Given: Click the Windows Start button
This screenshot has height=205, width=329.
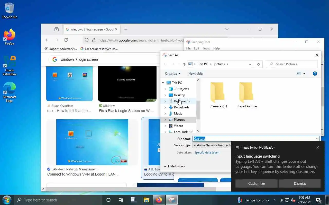Looking at the screenshot, I should [6, 200].
